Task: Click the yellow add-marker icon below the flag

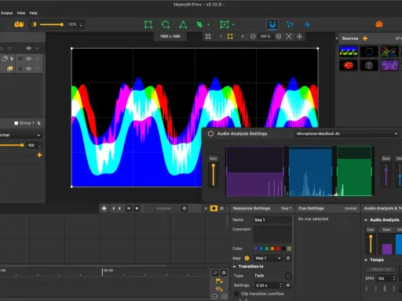Action: (219, 288)
